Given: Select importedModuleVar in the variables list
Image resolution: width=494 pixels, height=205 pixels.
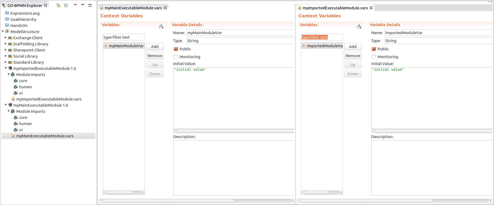Looking at the screenshot, I should click(x=322, y=46).
